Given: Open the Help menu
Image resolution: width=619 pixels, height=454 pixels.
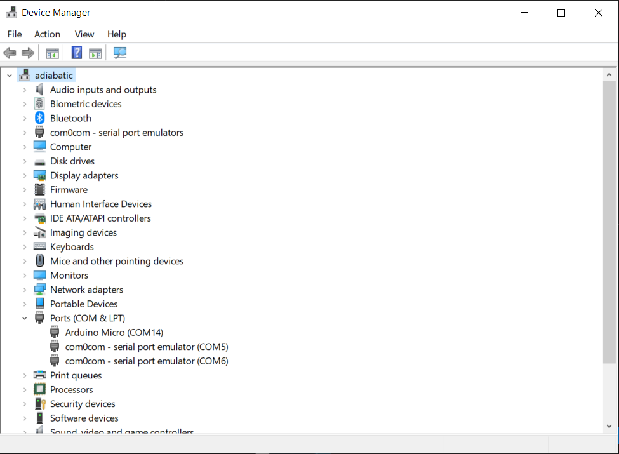Looking at the screenshot, I should click(117, 34).
